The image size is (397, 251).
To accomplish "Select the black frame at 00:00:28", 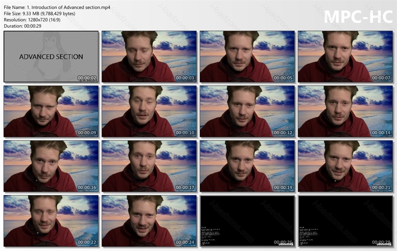I will click(345, 221).
